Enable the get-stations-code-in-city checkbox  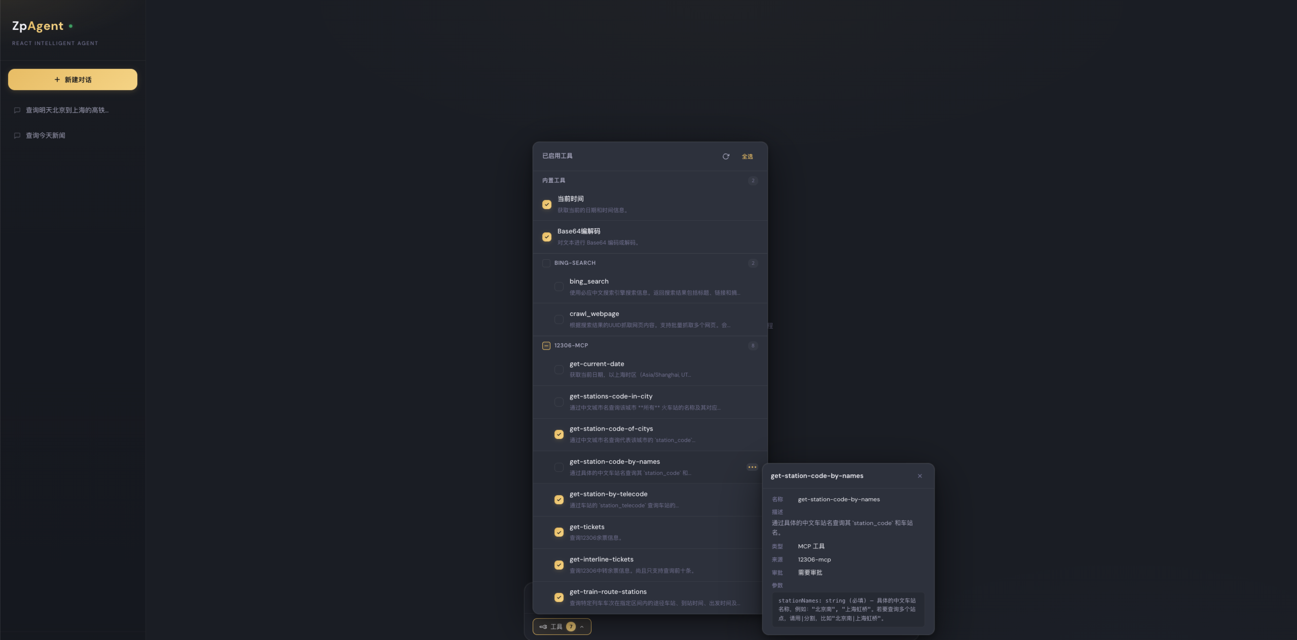[559, 402]
